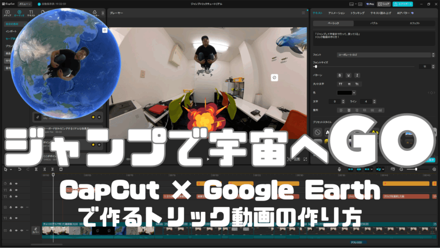
Task: Click the font size stepper arrows
Action: tap(433, 67)
